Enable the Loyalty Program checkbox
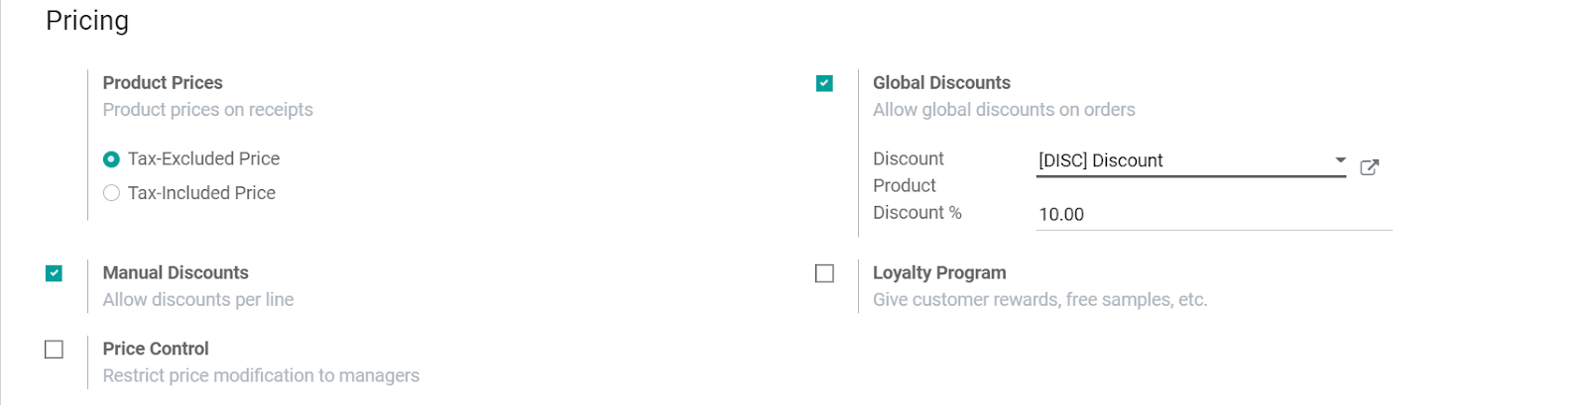Image resolution: width=1587 pixels, height=405 pixels. 824,273
